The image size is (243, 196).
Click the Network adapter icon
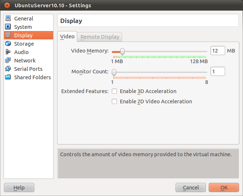pyautogui.click(x=8, y=61)
